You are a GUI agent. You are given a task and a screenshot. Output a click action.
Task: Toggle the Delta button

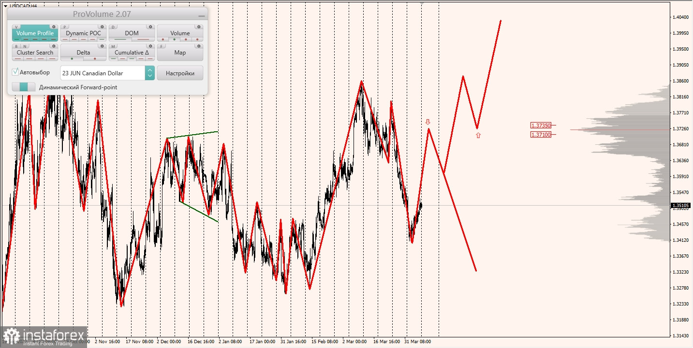coord(83,52)
